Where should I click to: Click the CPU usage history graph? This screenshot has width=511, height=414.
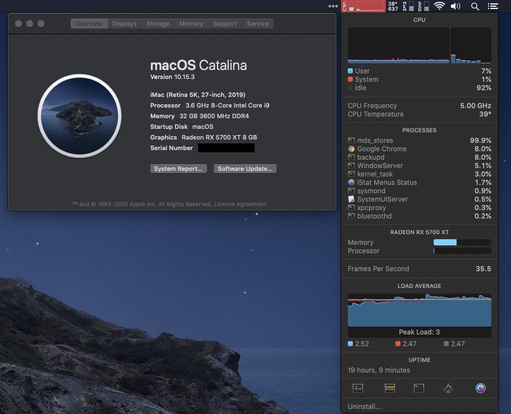point(398,45)
